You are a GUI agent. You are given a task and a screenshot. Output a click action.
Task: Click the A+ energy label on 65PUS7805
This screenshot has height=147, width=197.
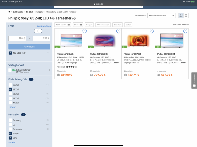coord(124,47)
